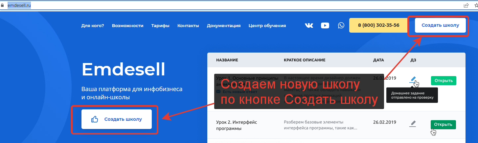Open the WhatsApp contact icon
Image resolution: width=478 pixels, height=143 pixels.
(x=341, y=25)
